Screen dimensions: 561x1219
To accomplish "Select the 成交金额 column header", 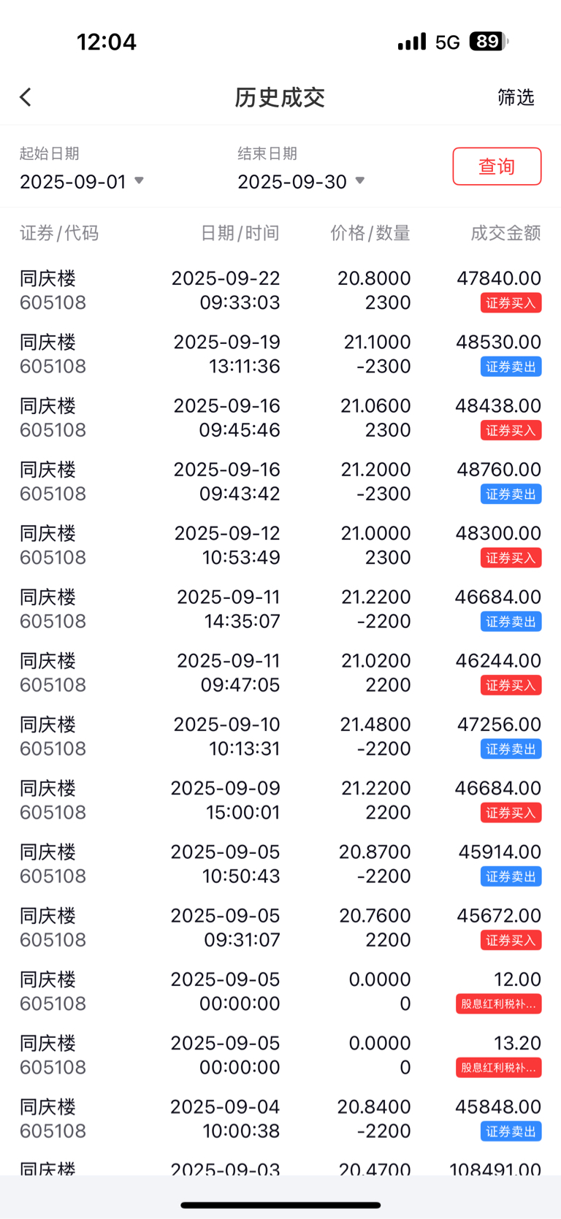I will coord(505,233).
